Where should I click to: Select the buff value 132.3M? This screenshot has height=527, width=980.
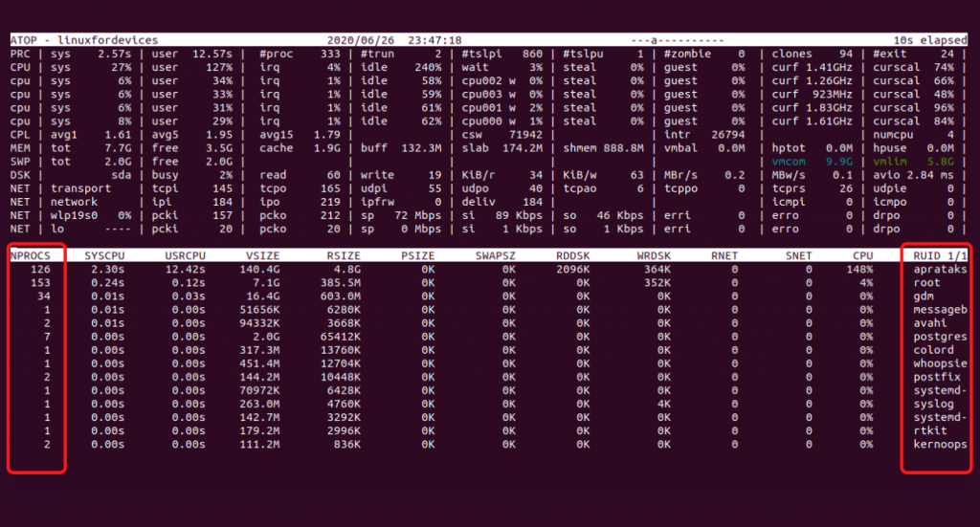tap(421, 148)
